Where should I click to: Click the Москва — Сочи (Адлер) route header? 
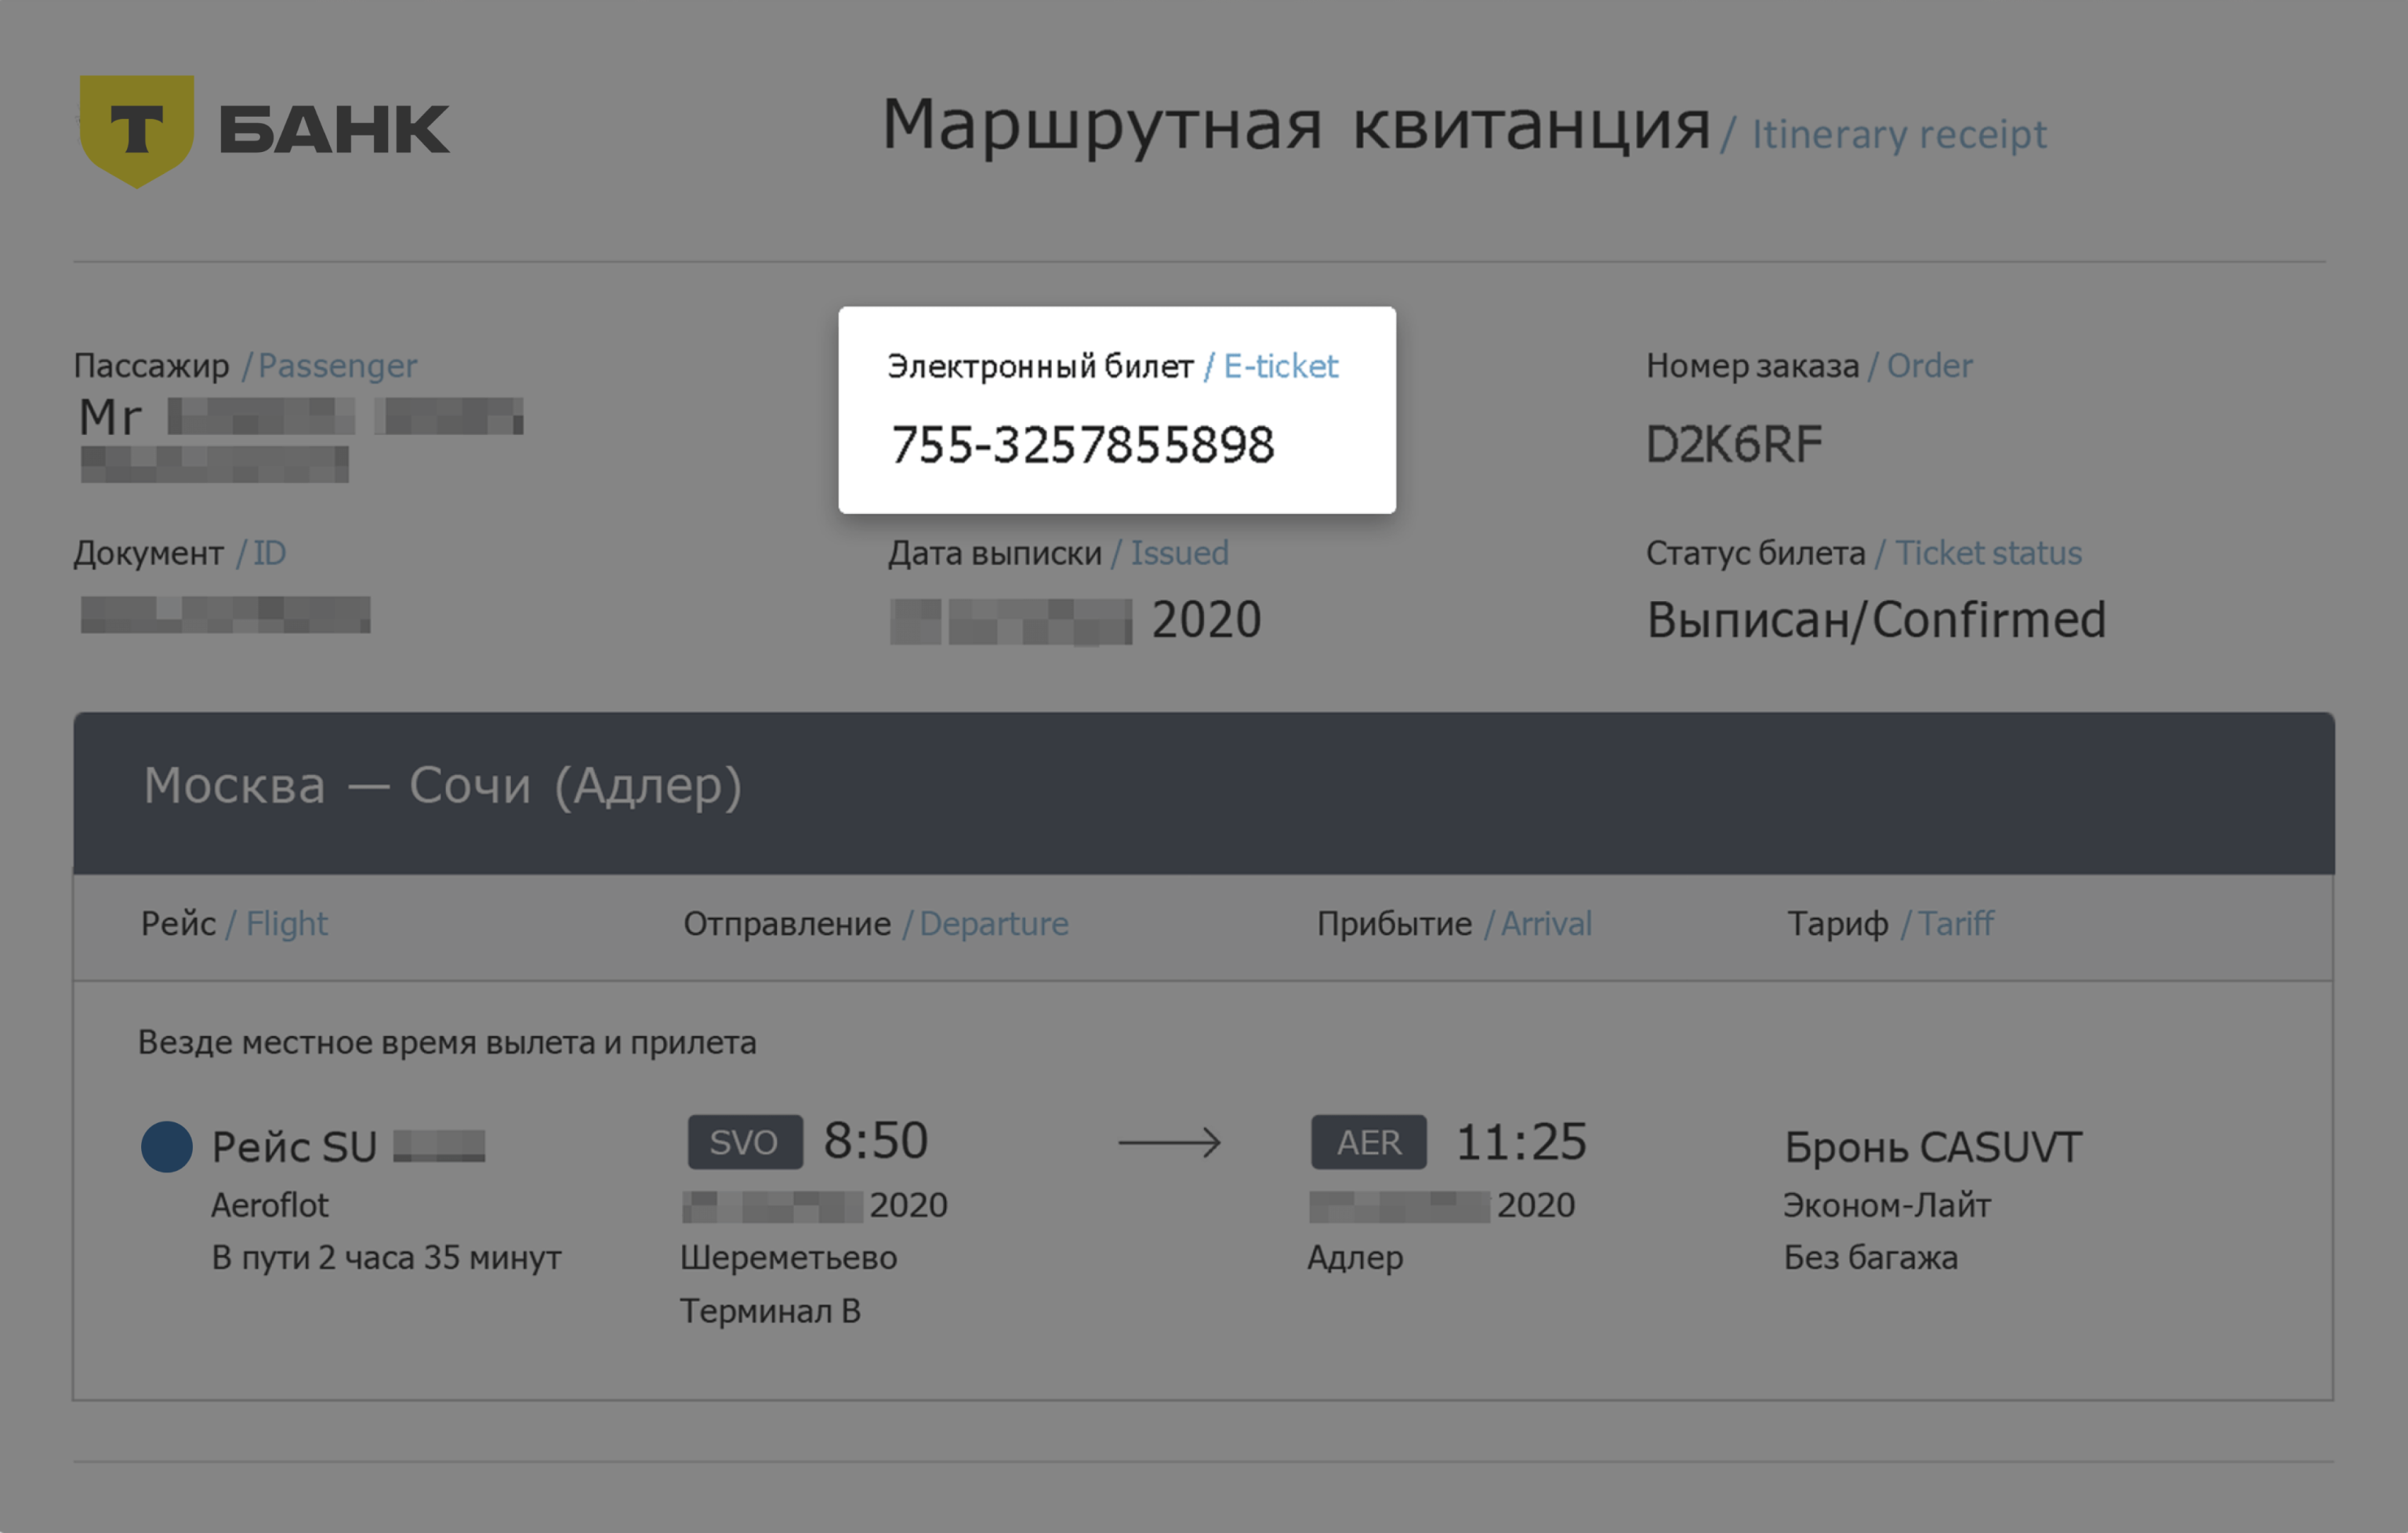click(x=443, y=787)
